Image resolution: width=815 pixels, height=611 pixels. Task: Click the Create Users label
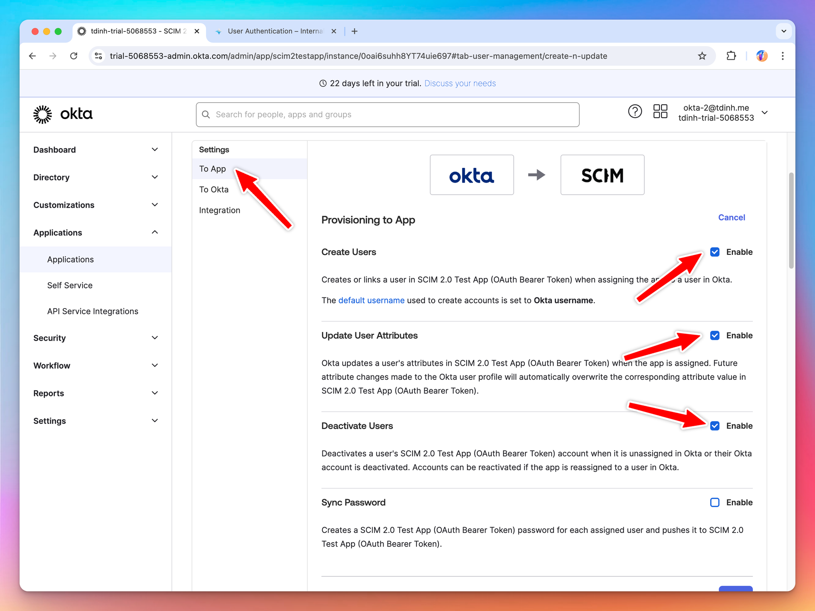click(349, 252)
